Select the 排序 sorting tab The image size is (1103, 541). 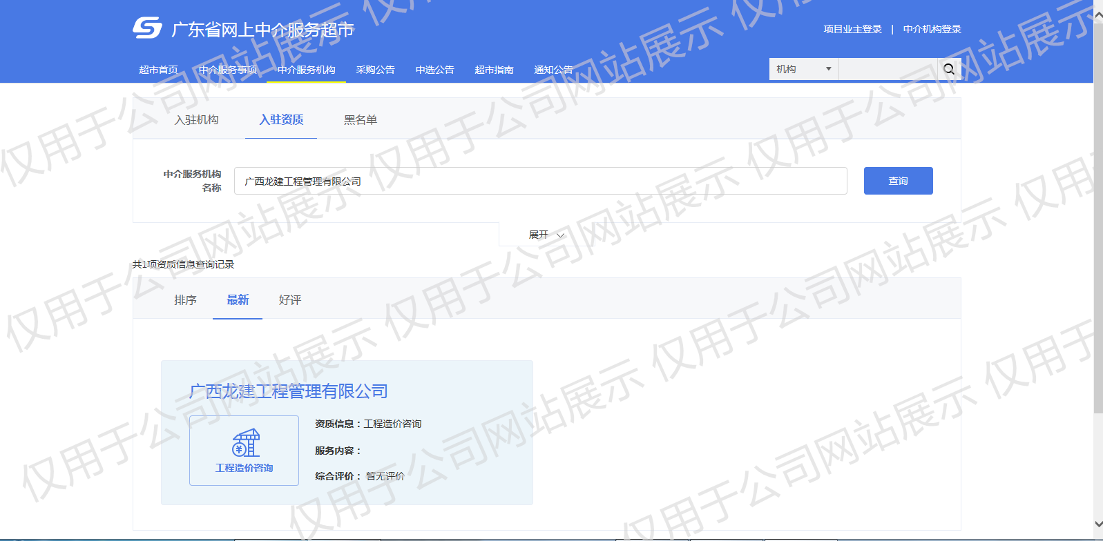click(x=185, y=299)
